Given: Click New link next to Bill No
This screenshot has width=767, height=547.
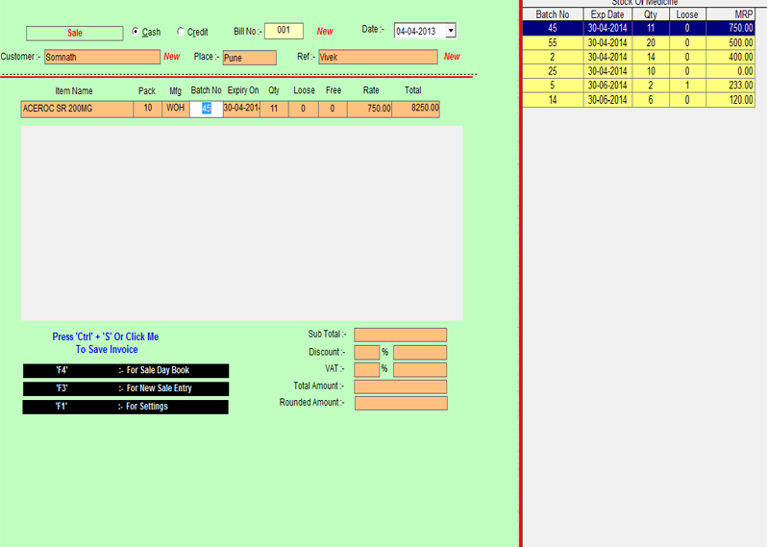Looking at the screenshot, I should (x=325, y=32).
